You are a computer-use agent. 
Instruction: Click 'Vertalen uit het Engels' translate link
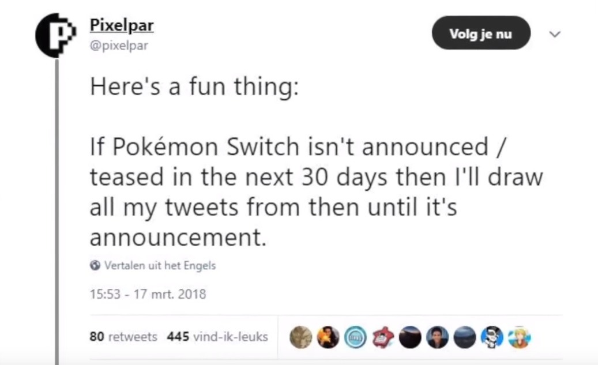click(160, 266)
